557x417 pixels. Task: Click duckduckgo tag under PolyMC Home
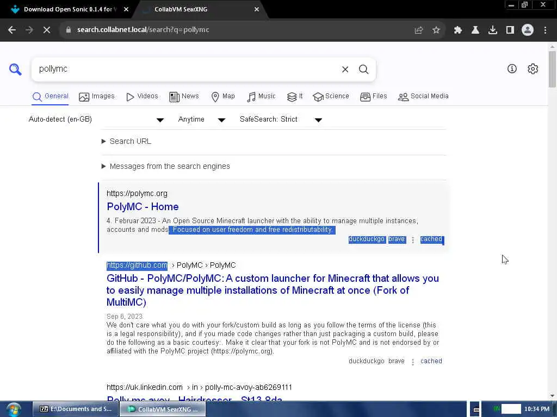pyautogui.click(x=366, y=239)
